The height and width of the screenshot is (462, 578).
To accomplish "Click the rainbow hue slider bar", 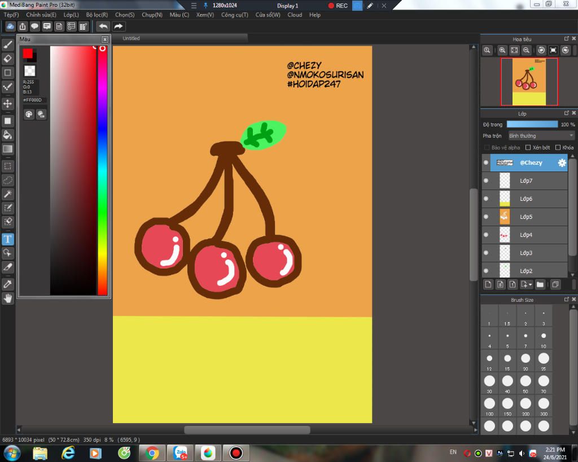I will [103, 170].
